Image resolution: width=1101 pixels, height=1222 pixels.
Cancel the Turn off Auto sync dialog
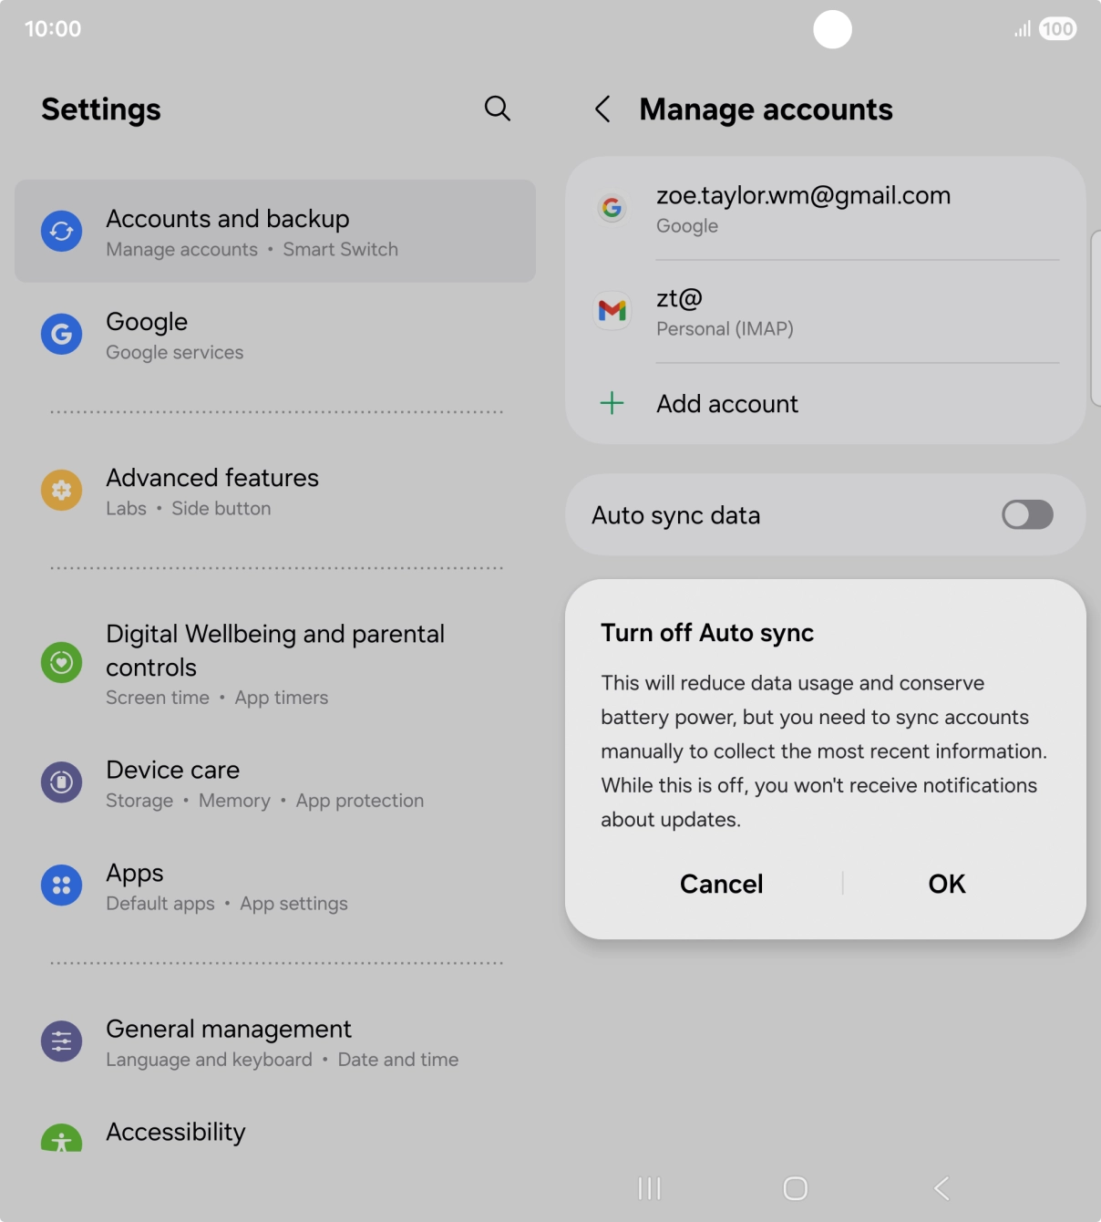(721, 884)
